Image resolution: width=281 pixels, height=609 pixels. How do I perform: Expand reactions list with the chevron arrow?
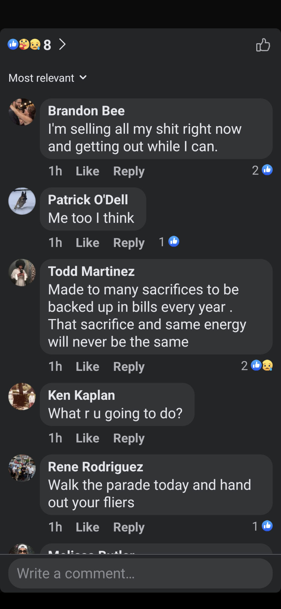(x=62, y=44)
